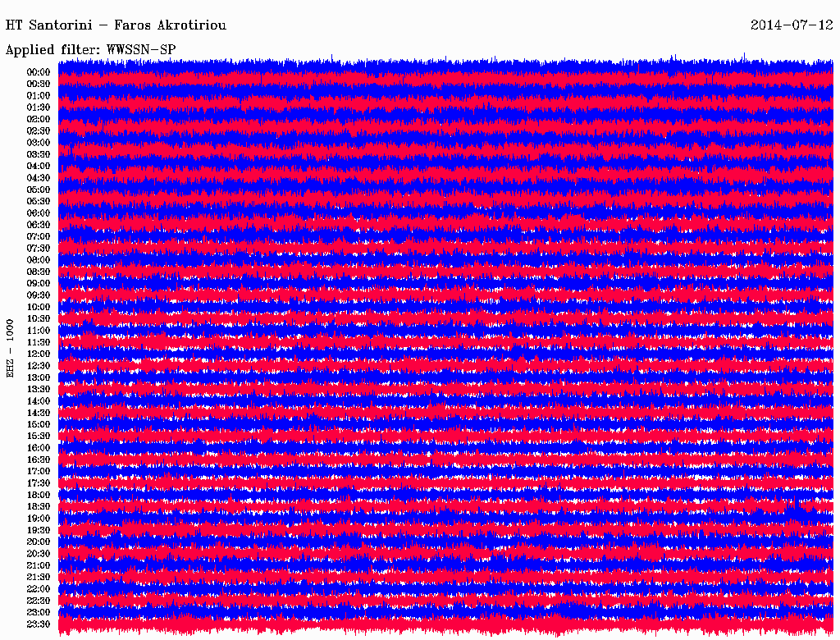Viewport: 840px width, 640px height.
Task: Select the 06:00 time label
Action: (x=39, y=213)
